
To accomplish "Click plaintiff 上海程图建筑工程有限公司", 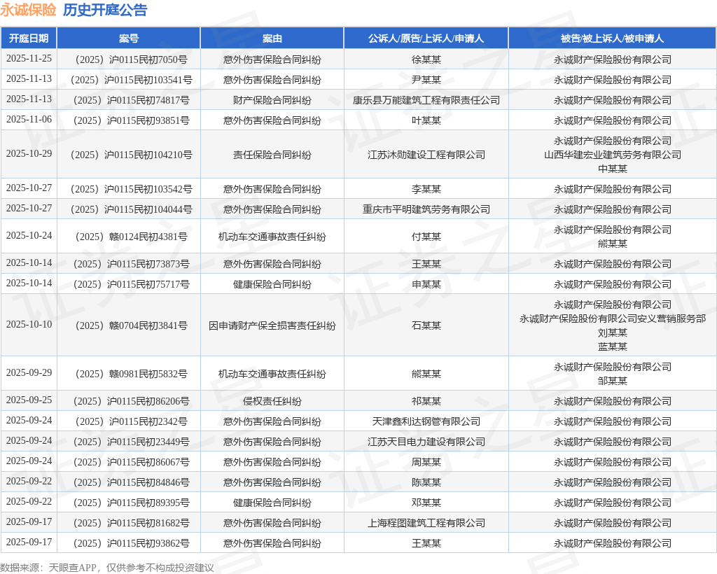I will point(426,524).
